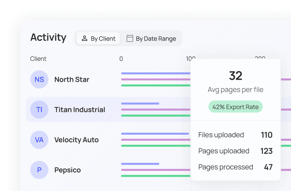Select the Velocity Auto client name

pyautogui.click(x=77, y=140)
